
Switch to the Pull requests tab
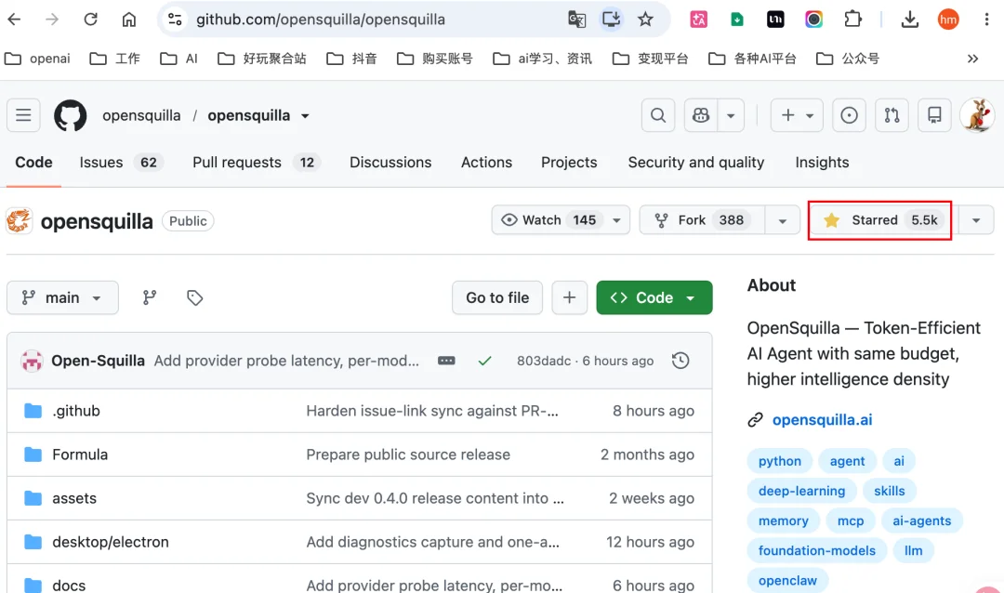(256, 163)
